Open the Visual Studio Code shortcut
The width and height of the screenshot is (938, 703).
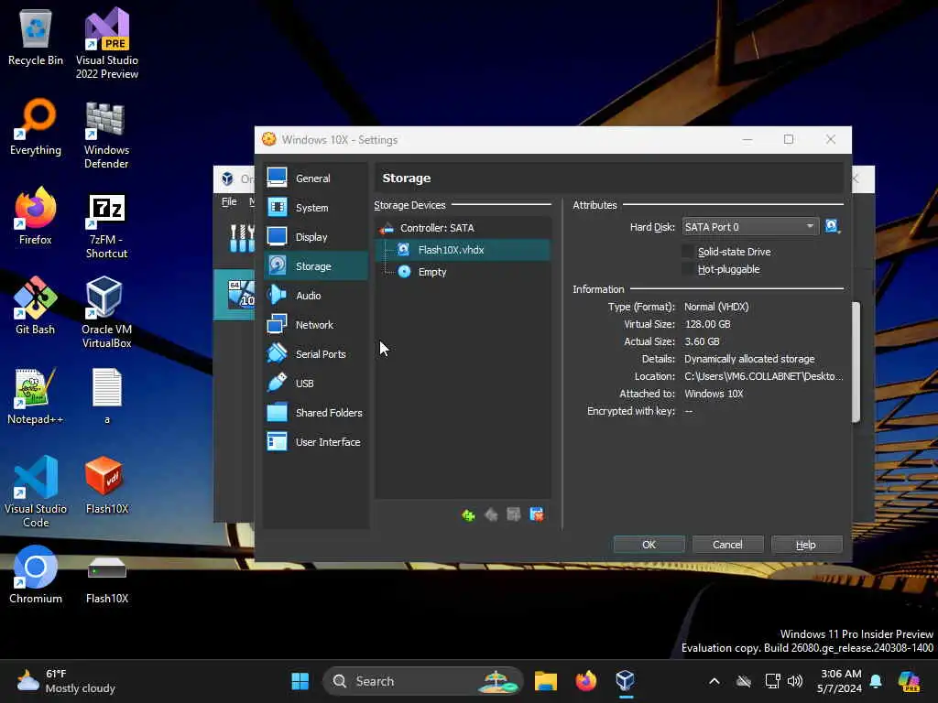36,492
